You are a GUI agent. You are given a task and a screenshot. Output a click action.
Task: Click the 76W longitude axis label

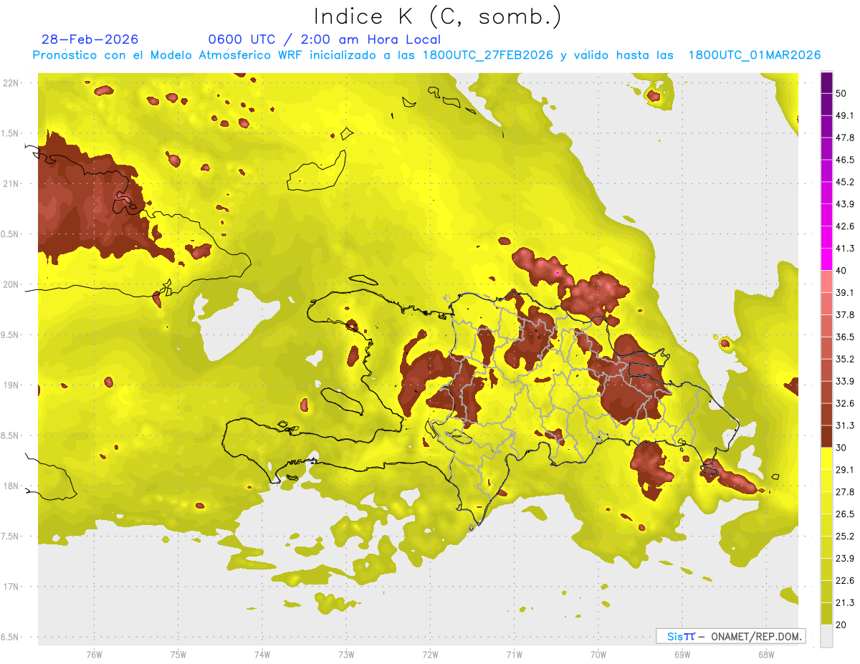[x=94, y=653]
